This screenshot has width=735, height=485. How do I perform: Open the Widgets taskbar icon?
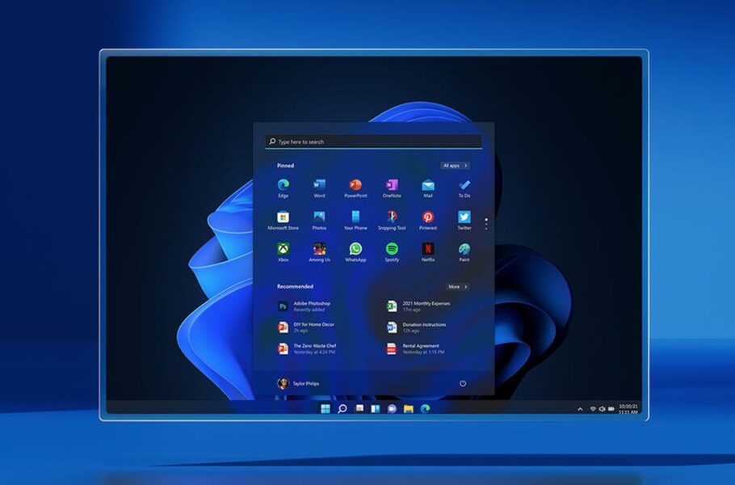point(376,408)
